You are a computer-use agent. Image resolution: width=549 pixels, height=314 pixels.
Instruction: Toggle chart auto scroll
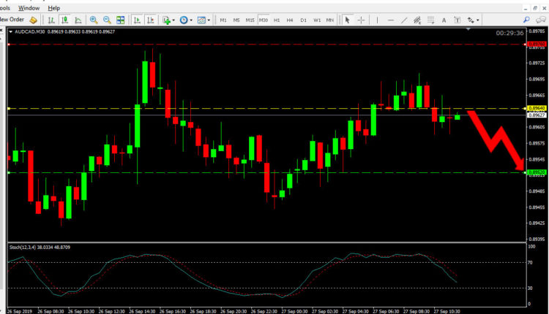pos(138,20)
